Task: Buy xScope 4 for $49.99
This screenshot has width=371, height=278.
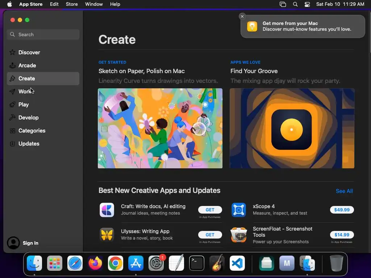Action: pos(342,210)
